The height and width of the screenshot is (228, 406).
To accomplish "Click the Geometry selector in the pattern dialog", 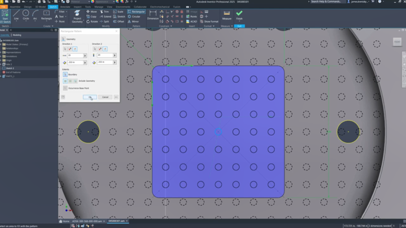I will click(x=63, y=39).
